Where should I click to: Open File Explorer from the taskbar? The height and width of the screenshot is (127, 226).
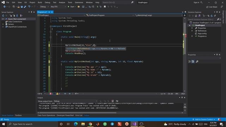pyautogui.click(x=83, y=124)
